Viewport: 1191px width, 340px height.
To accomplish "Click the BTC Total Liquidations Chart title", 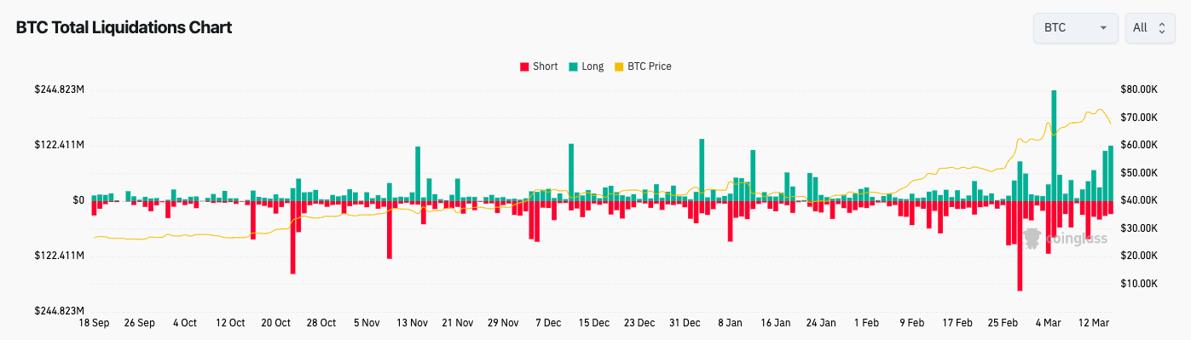I will point(124,27).
